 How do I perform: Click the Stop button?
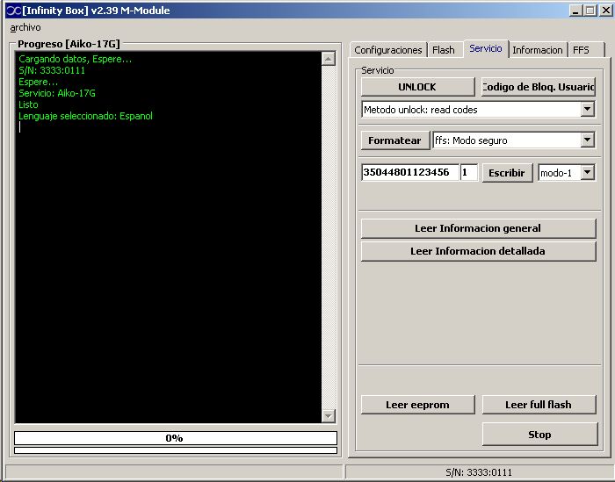click(539, 435)
